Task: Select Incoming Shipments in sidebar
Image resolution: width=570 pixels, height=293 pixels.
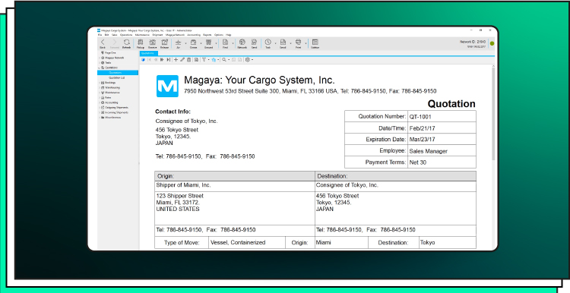Action: (116, 112)
